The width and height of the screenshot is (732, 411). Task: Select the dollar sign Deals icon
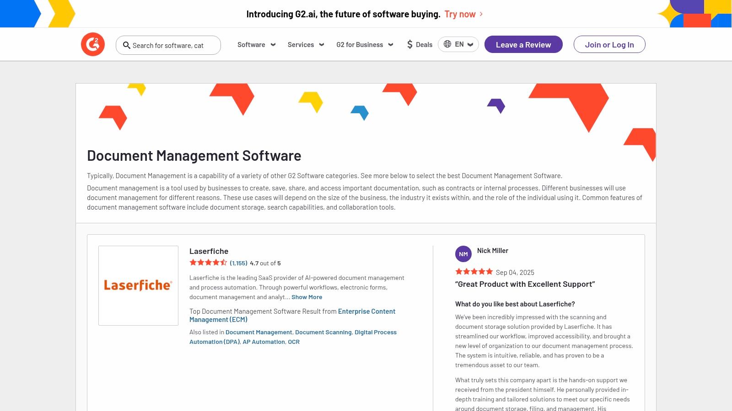click(x=409, y=44)
